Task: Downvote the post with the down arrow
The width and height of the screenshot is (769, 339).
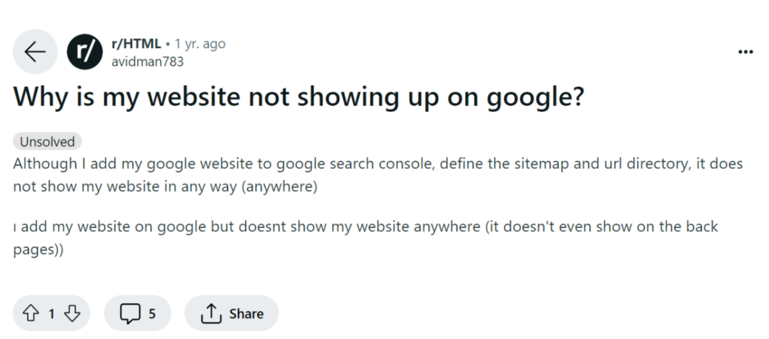Action: pyautogui.click(x=72, y=313)
